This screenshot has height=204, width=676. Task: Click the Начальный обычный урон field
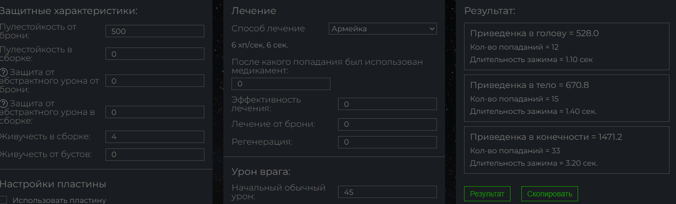coord(387,192)
